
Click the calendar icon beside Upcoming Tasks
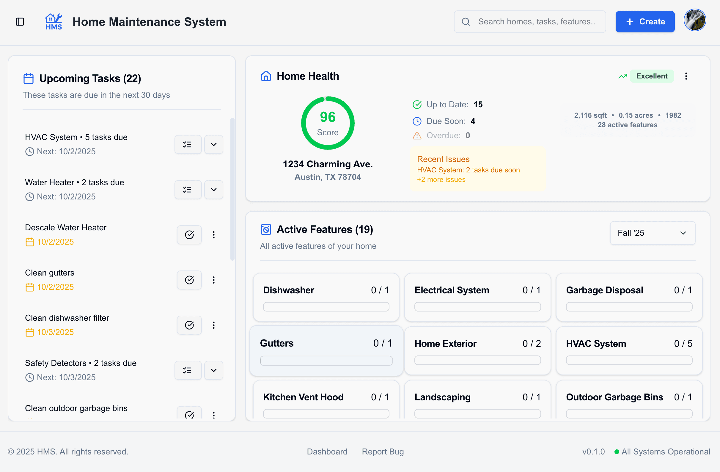[28, 78]
